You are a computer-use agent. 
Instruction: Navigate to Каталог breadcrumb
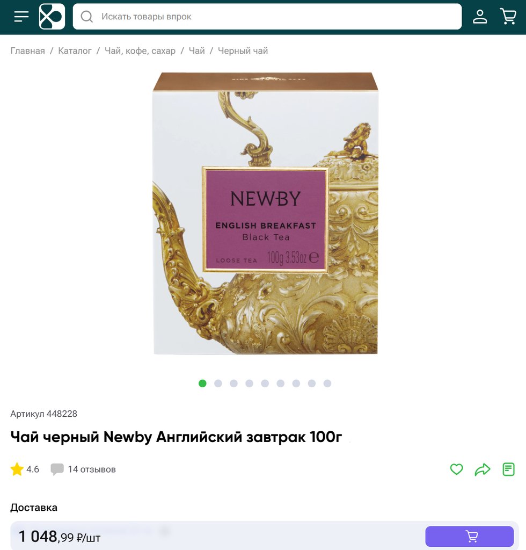tap(75, 51)
